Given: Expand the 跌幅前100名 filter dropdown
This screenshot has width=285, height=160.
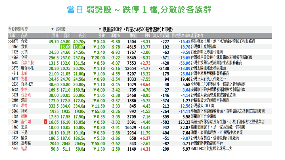Looking at the screenshot, I should 100,29.
